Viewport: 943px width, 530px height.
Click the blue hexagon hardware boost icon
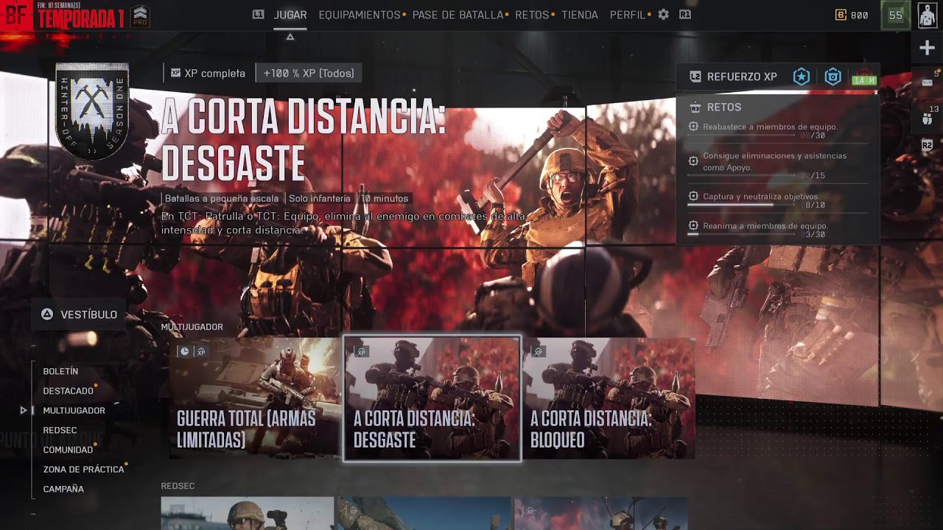coord(833,77)
